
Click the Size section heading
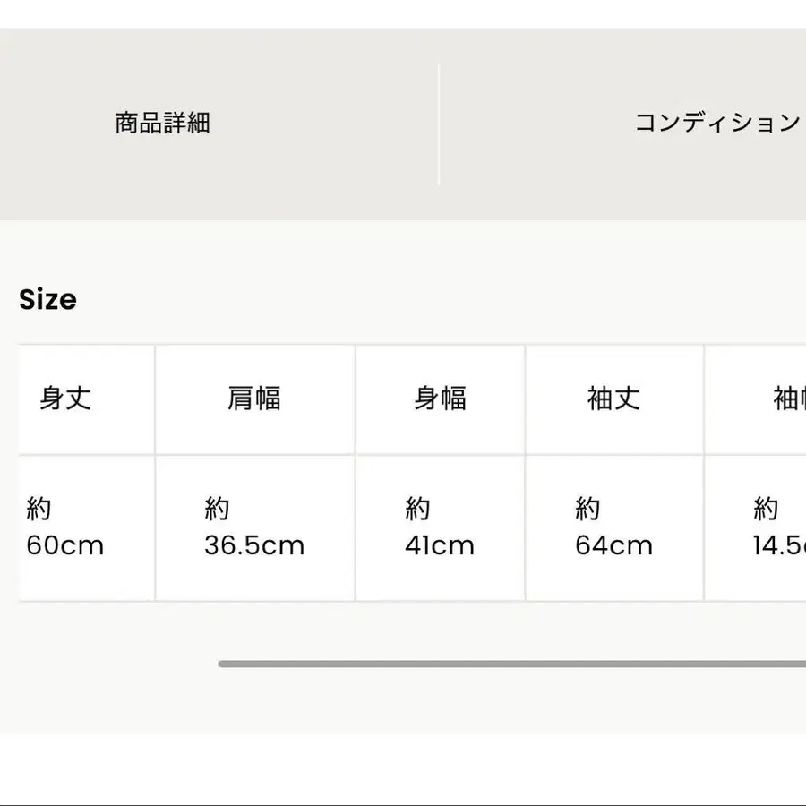coord(49,299)
